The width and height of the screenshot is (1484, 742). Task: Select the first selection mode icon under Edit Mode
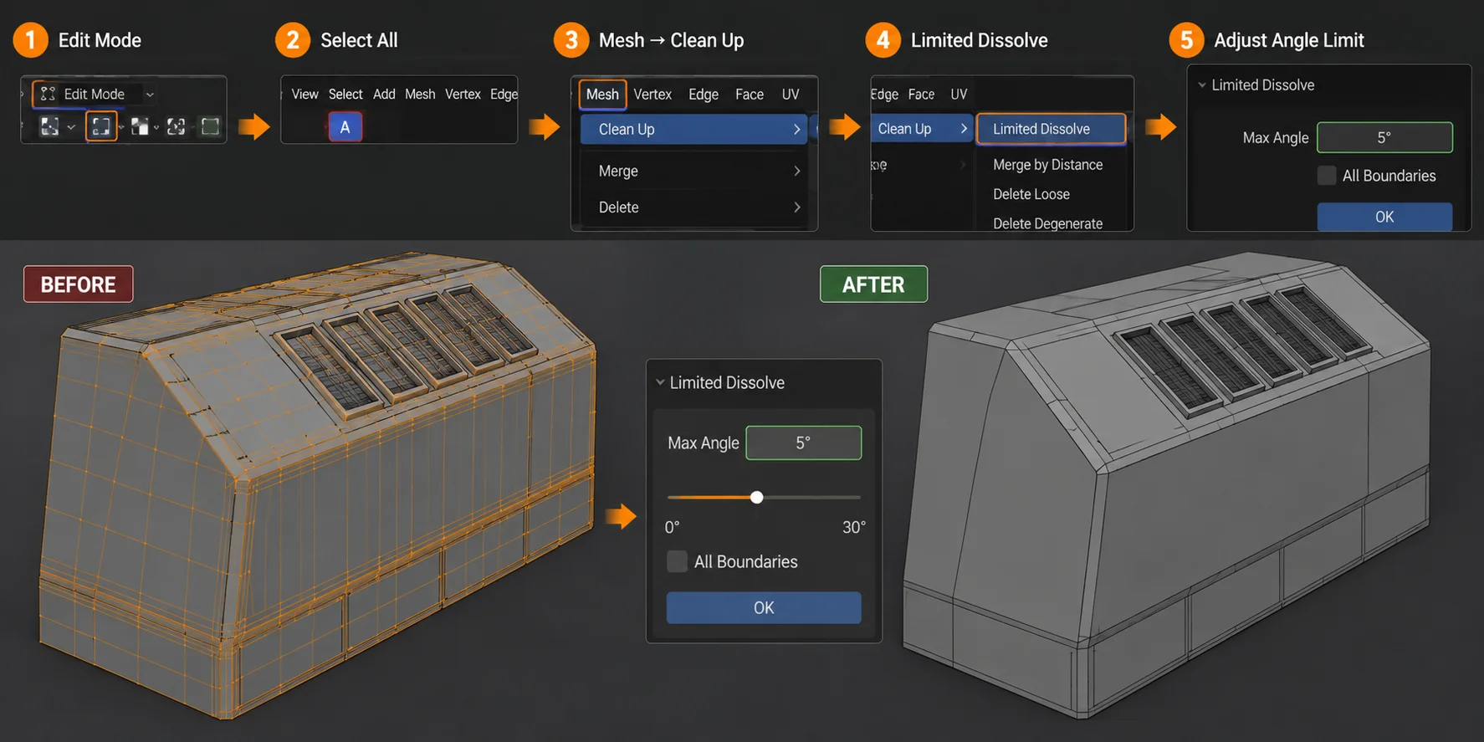coord(50,126)
